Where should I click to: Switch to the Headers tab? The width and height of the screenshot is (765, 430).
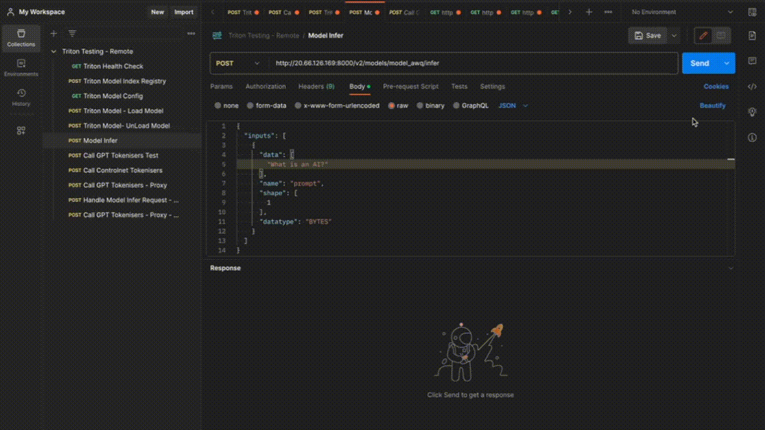[x=316, y=87]
